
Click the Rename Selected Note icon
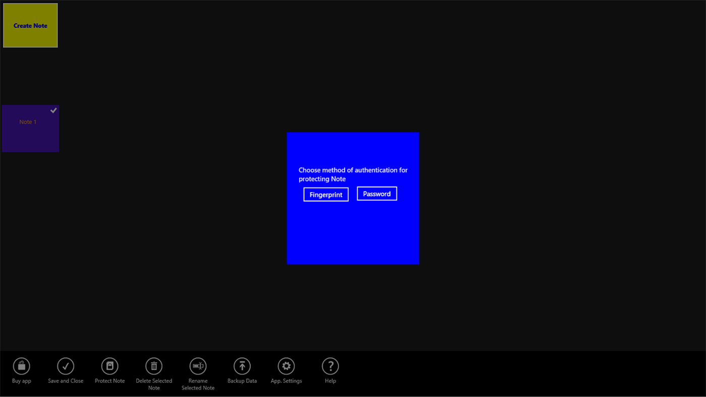[198, 365]
